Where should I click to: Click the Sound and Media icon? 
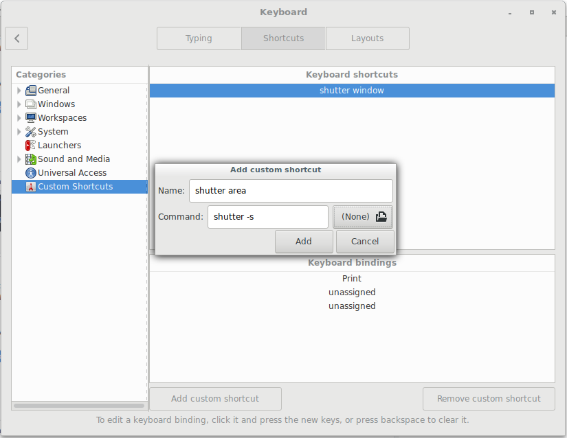coord(31,159)
